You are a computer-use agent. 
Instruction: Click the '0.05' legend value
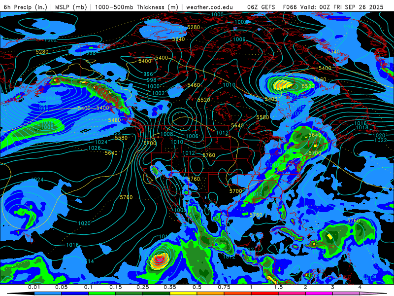(61, 287)
